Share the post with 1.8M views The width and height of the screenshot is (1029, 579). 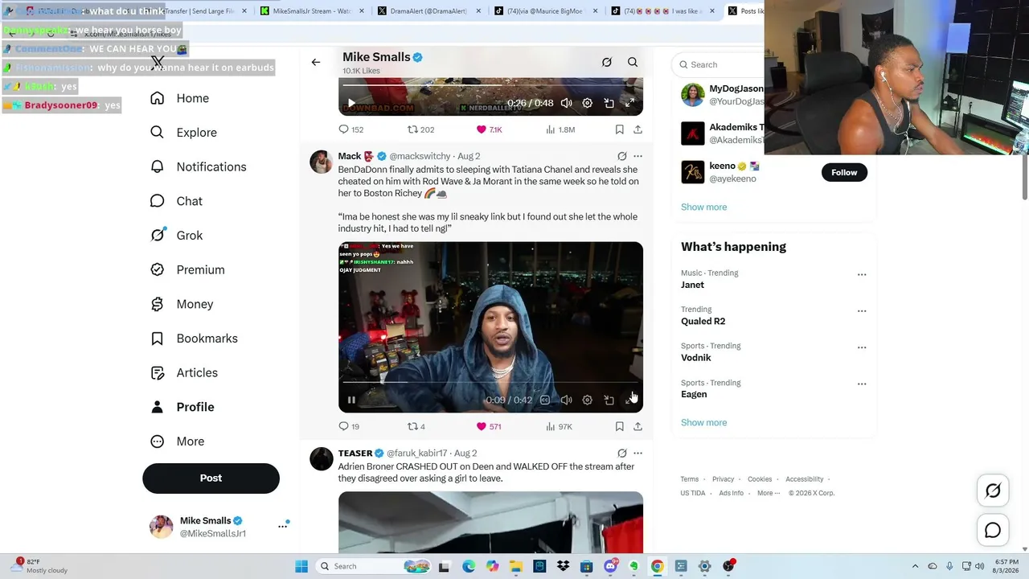click(x=637, y=129)
